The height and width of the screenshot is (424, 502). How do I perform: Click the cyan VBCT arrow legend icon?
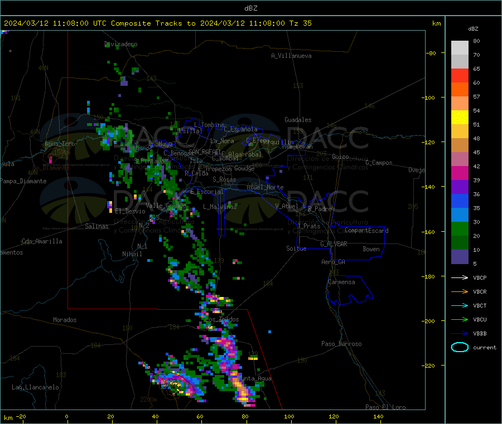[460, 305]
